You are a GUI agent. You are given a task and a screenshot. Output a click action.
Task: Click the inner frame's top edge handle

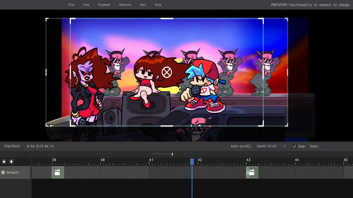(166, 18)
